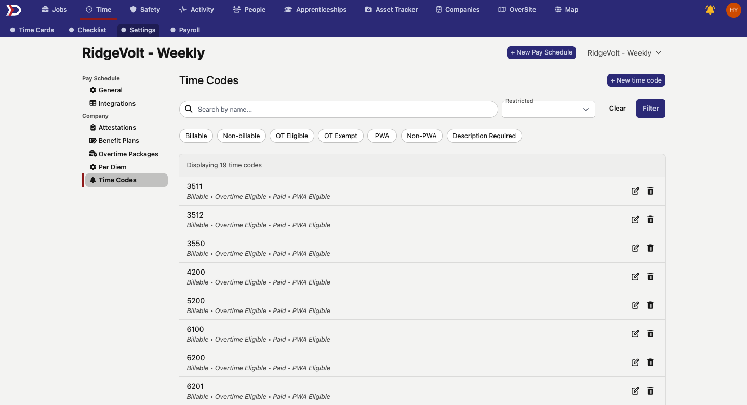Open the Companies menu

click(x=458, y=9)
